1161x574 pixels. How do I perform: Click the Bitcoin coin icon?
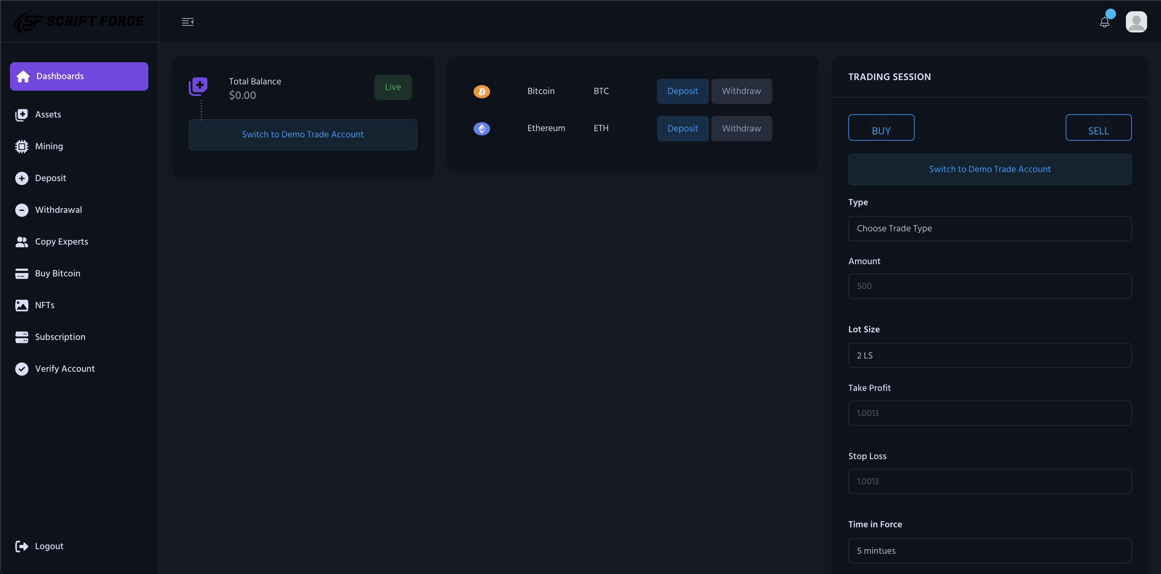[x=481, y=91]
